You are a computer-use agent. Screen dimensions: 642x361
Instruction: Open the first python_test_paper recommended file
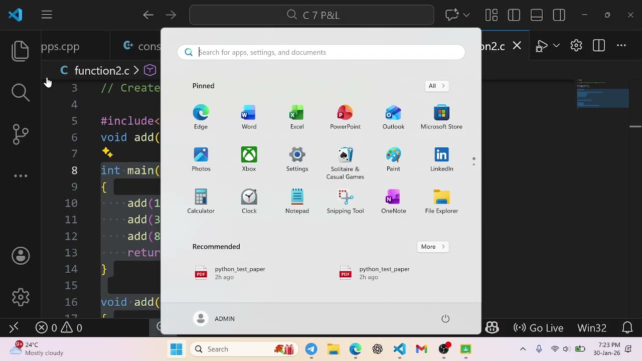tap(231, 273)
